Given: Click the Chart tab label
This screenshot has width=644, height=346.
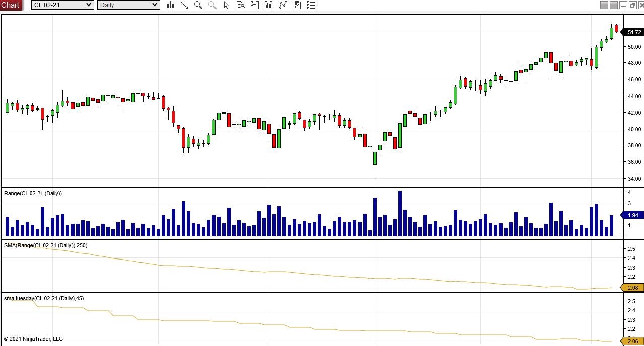Looking at the screenshot, I should click(11, 5).
